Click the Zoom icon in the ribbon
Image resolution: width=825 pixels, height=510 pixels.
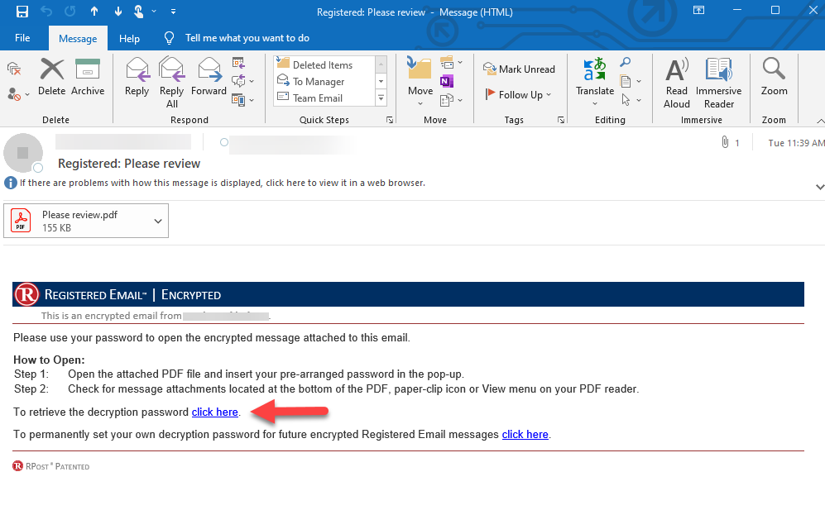[773, 79]
